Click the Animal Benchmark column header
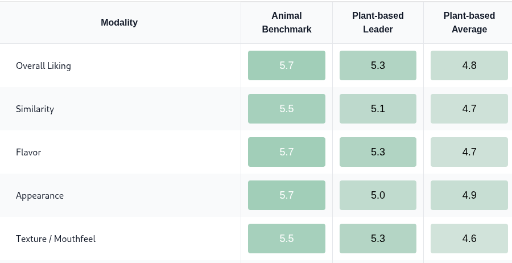Screen dimensions: 512x263 [x=287, y=23]
